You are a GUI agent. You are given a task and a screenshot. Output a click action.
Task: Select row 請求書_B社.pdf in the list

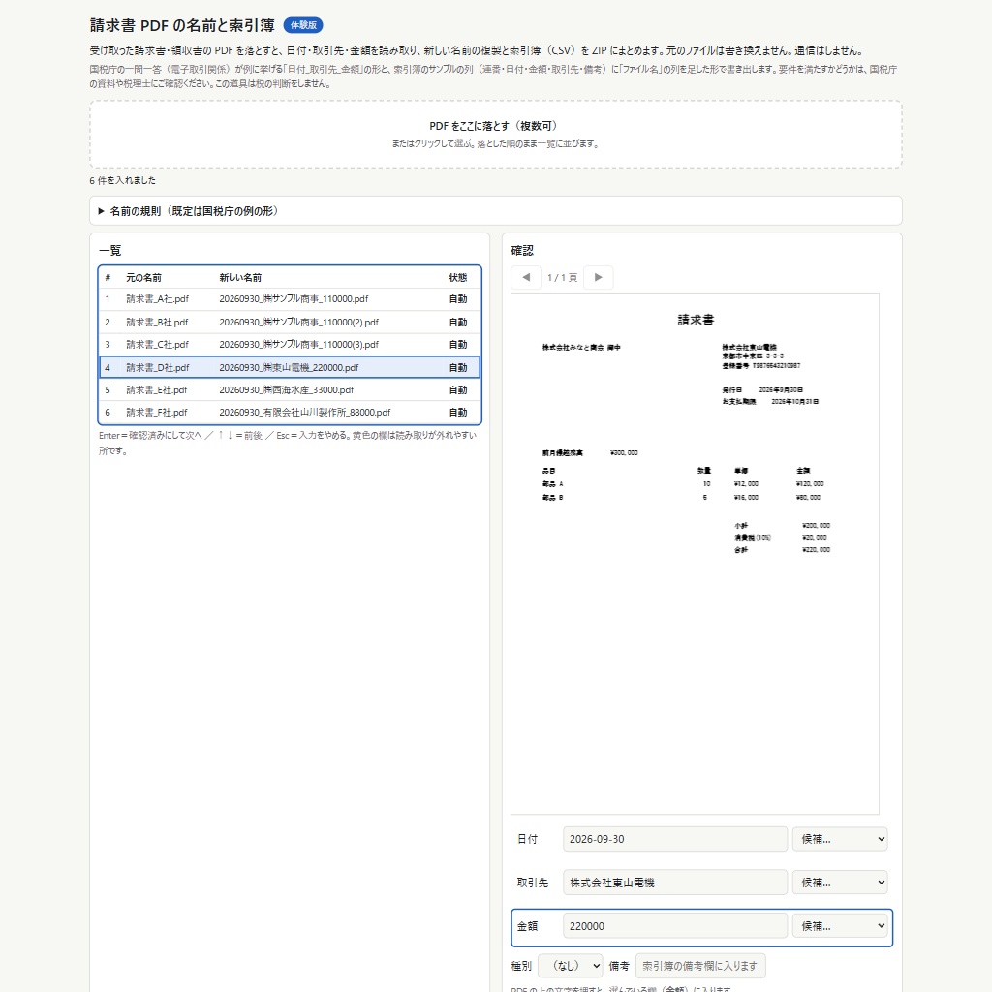(290, 322)
